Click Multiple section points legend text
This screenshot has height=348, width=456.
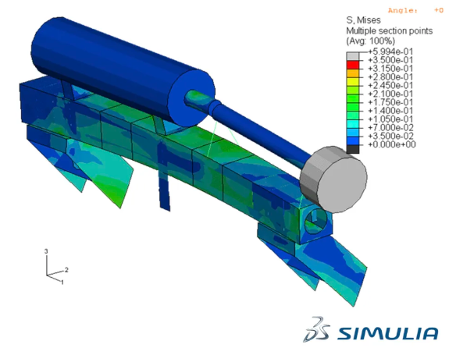[x=390, y=30]
